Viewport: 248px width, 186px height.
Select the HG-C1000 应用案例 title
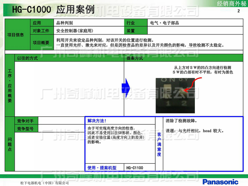point(53,10)
